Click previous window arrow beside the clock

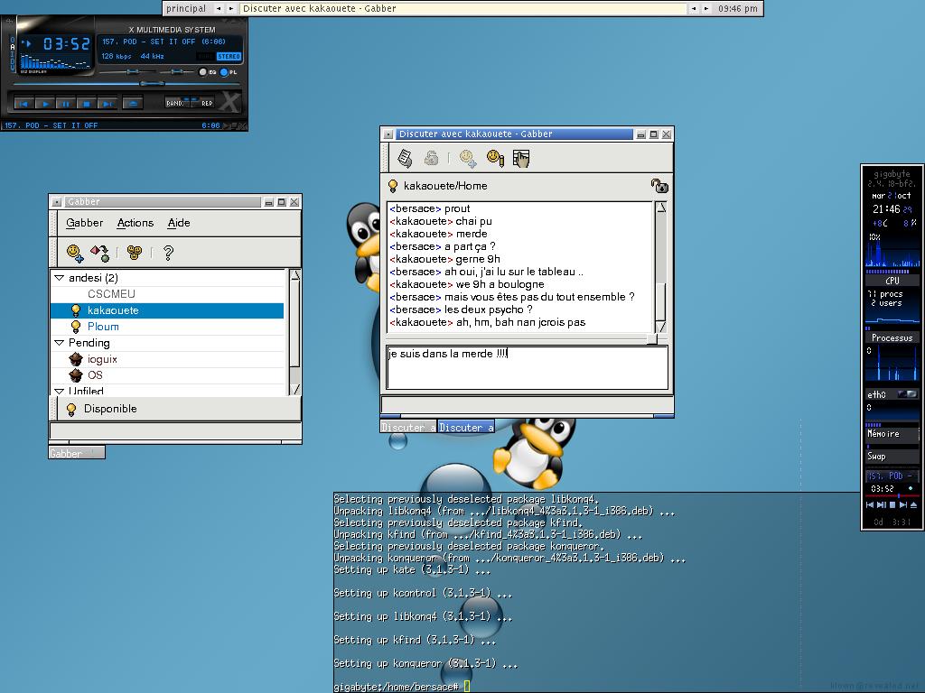(x=695, y=8)
